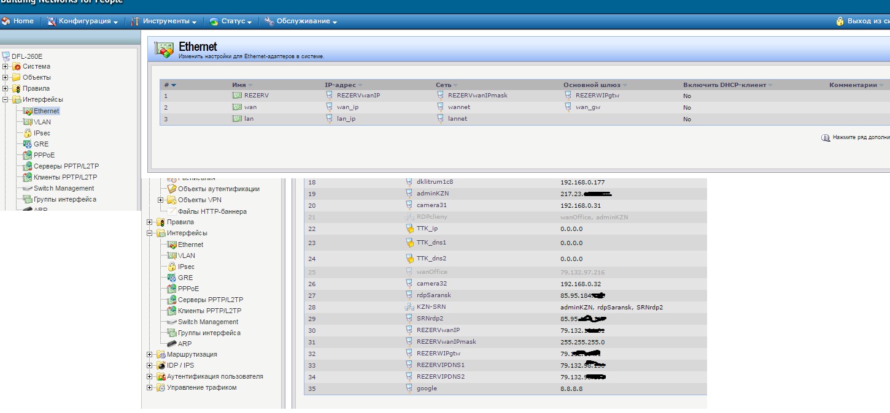Click the Объекты аутентификации icon
The image size is (890, 413).
pyautogui.click(x=172, y=189)
